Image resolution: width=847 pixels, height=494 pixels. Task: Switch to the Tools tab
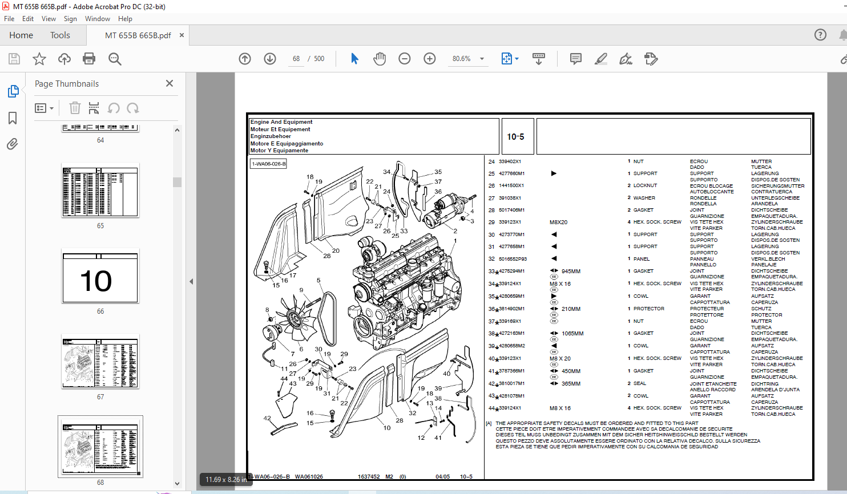coord(60,35)
